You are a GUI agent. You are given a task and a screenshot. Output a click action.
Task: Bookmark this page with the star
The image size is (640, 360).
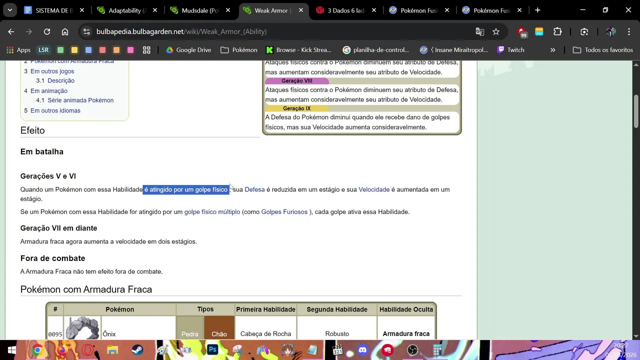[x=496, y=31]
